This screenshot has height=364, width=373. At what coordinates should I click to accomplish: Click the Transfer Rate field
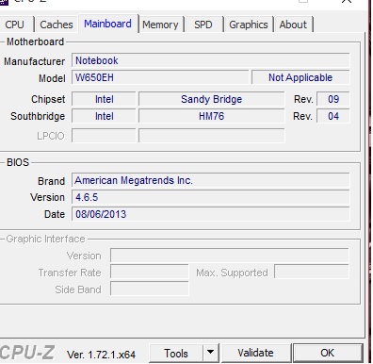[x=150, y=273]
